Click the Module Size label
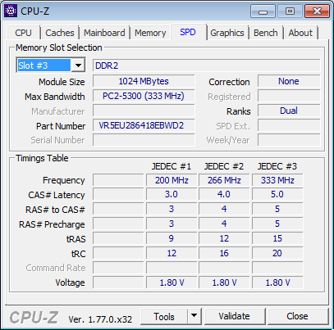The image size is (334, 330). (62, 82)
